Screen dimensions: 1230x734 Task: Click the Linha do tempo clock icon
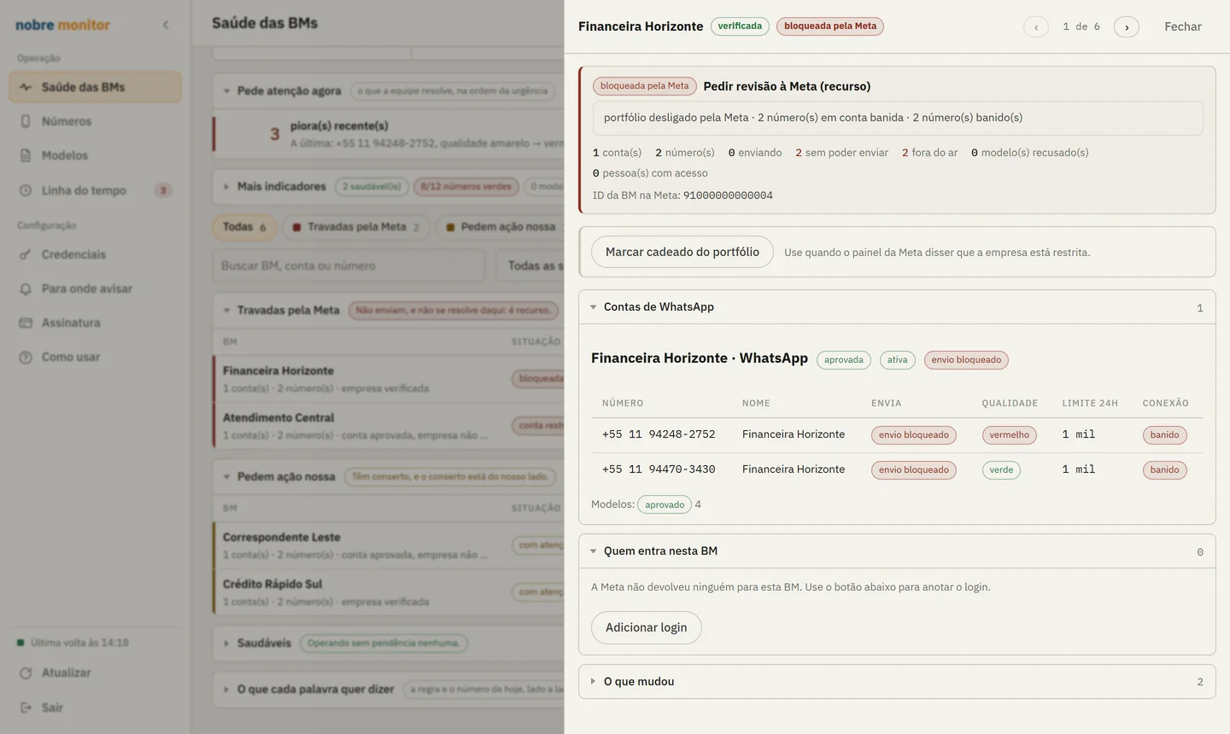click(26, 190)
